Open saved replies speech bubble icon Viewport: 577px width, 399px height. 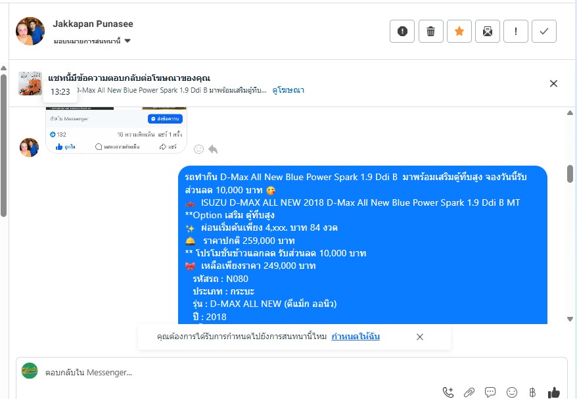coord(490,392)
